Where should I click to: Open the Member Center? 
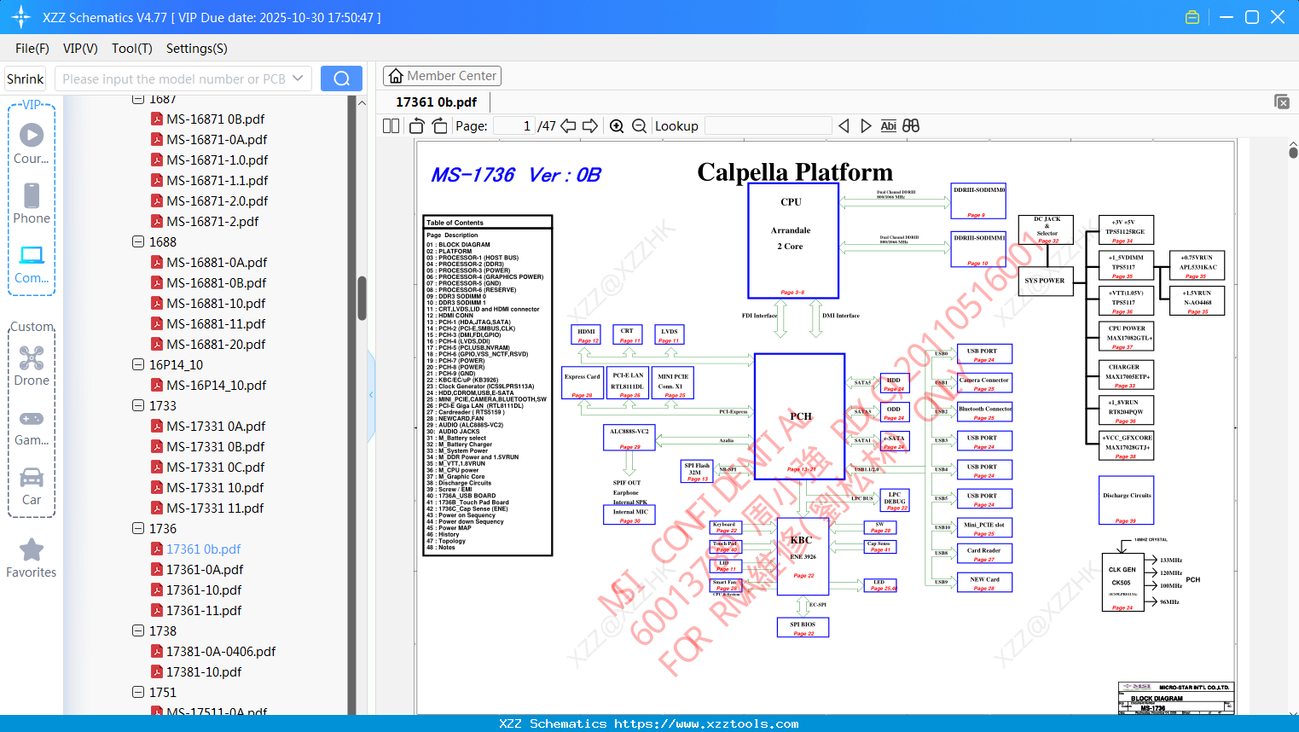point(442,76)
